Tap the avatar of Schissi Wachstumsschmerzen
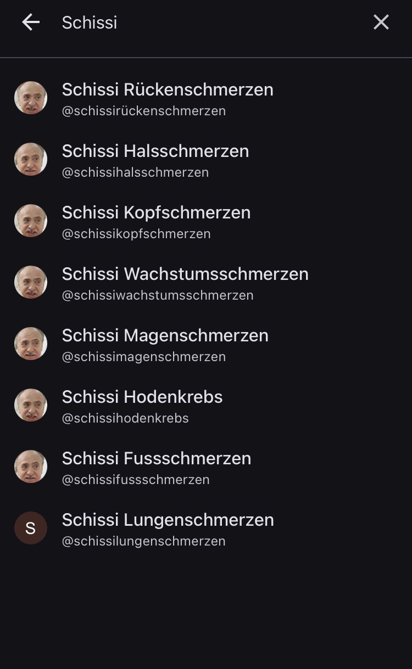The width and height of the screenshot is (412, 669). [x=31, y=282]
